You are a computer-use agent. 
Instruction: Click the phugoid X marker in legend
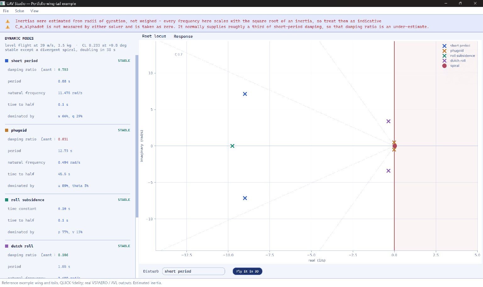click(444, 51)
